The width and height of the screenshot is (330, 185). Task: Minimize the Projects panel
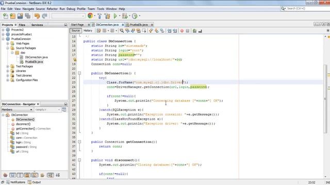[65, 25]
